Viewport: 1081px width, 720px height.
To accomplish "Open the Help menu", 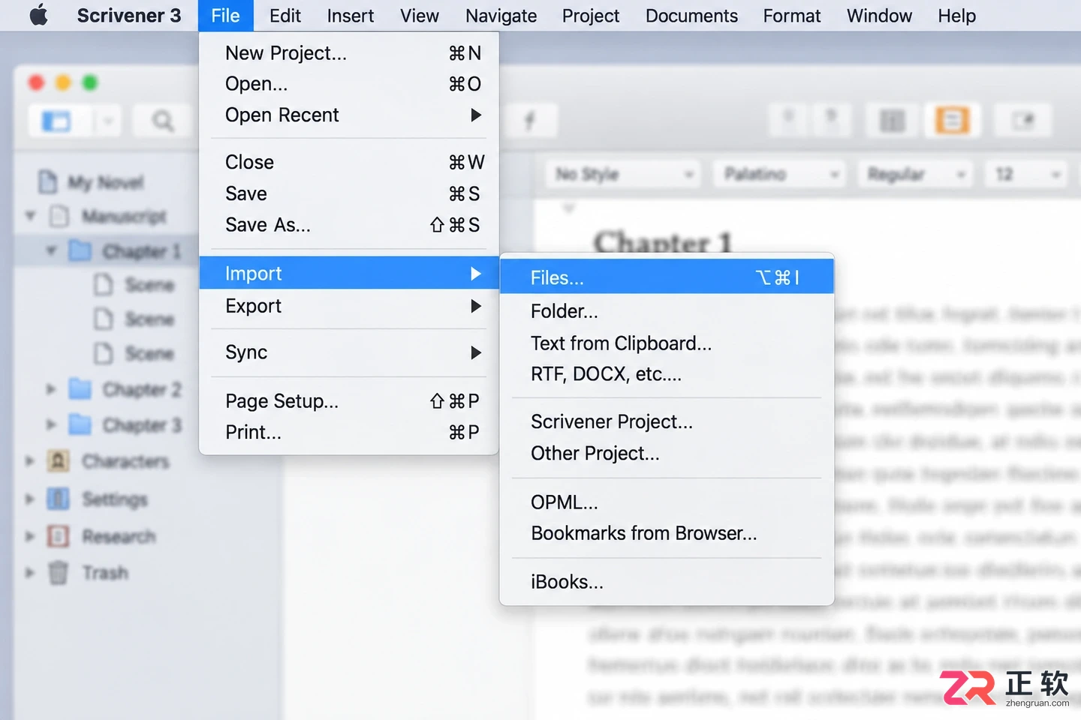I will click(x=957, y=16).
